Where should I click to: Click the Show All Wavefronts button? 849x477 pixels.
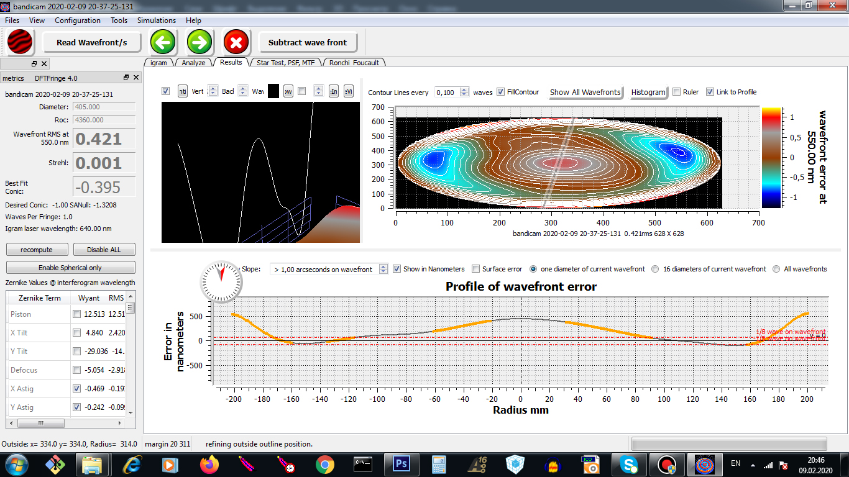tap(585, 92)
